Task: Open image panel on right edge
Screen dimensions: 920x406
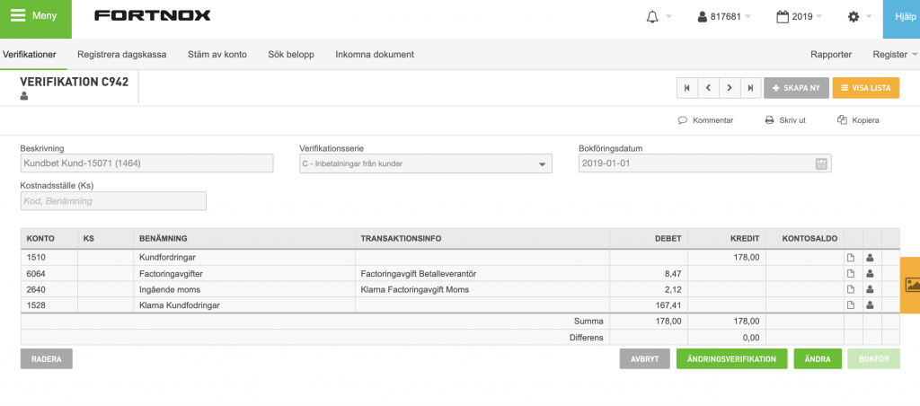Action: point(913,285)
